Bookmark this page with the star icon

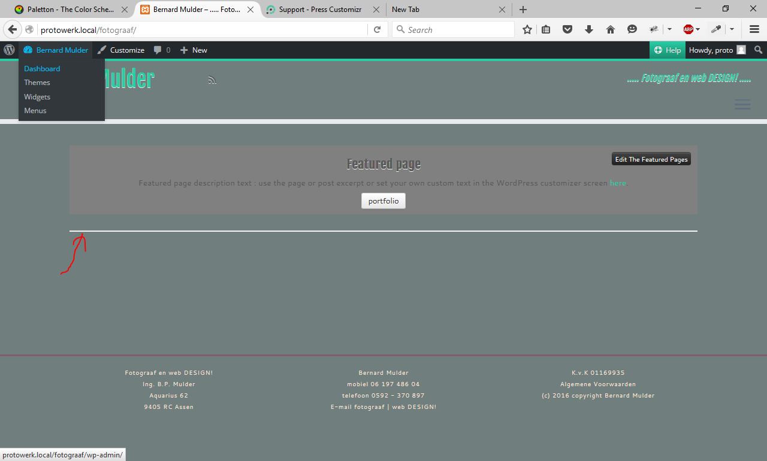527,29
